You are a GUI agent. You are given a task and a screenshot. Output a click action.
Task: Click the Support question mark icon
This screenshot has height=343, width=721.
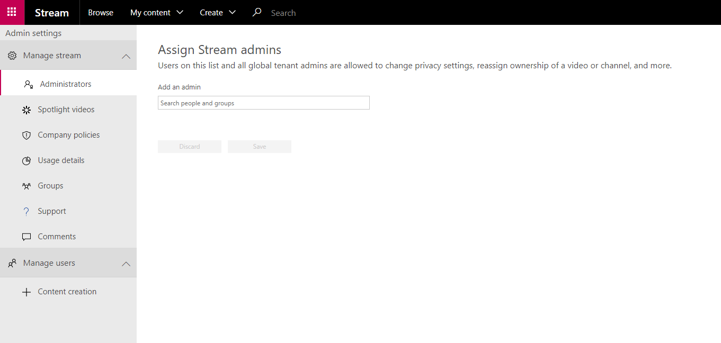tap(26, 212)
